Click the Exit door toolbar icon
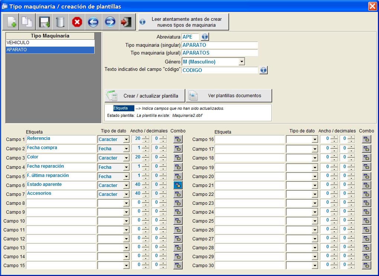This screenshot has width=379, height=276. (x=127, y=22)
